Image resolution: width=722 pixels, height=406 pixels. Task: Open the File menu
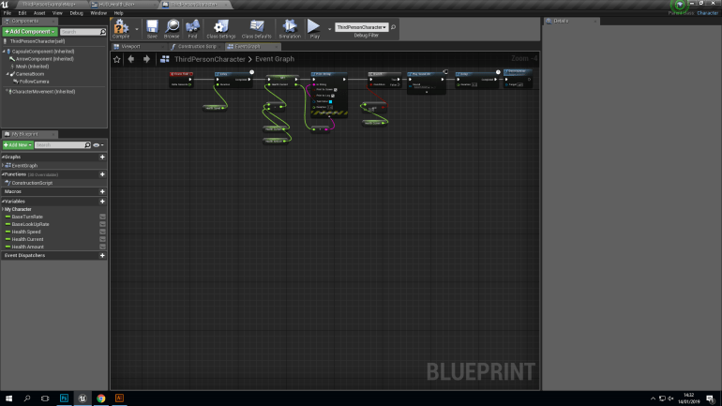8,13
